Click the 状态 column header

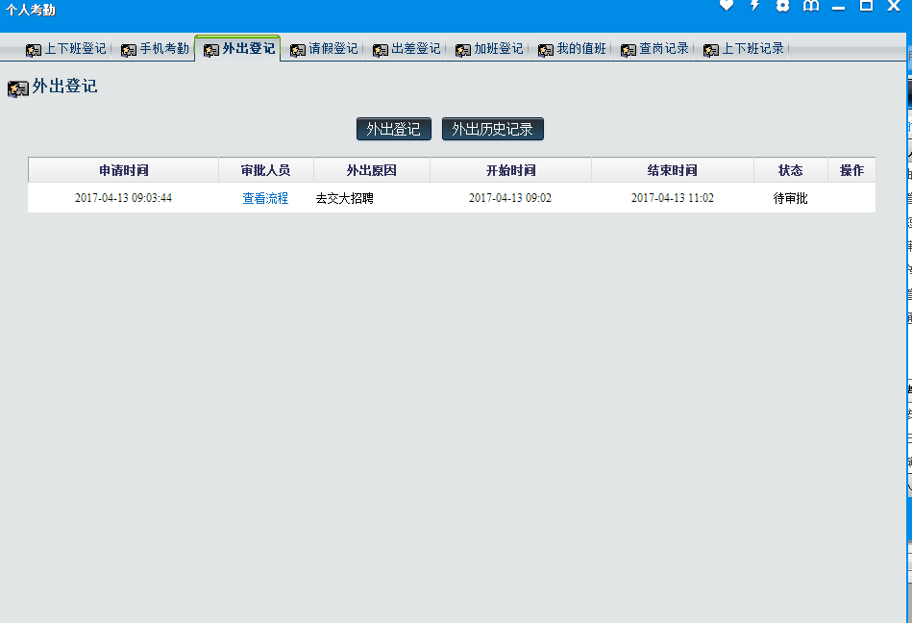pos(790,170)
